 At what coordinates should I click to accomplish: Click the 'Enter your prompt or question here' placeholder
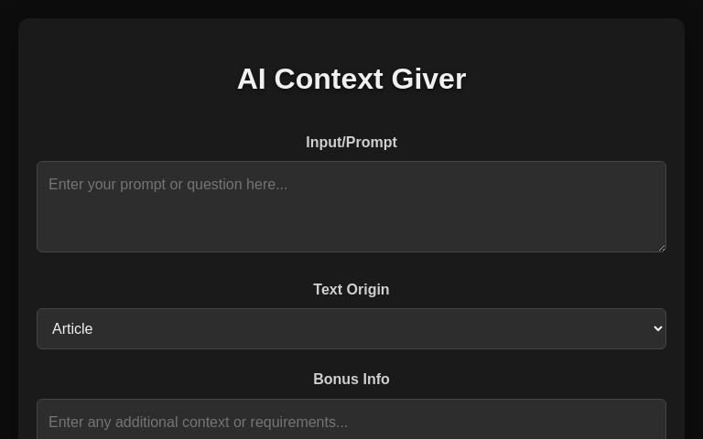pyautogui.click(x=168, y=185)
